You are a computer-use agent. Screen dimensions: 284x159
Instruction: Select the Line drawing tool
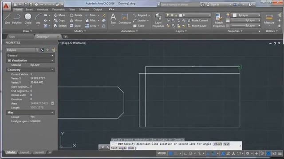[7, 19]
